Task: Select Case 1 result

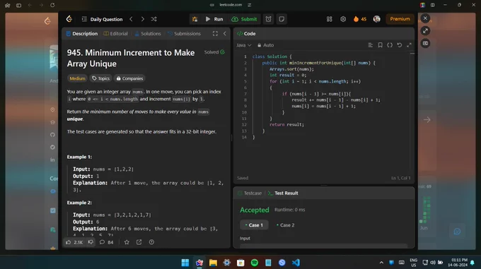Action: tap(254, 225)
